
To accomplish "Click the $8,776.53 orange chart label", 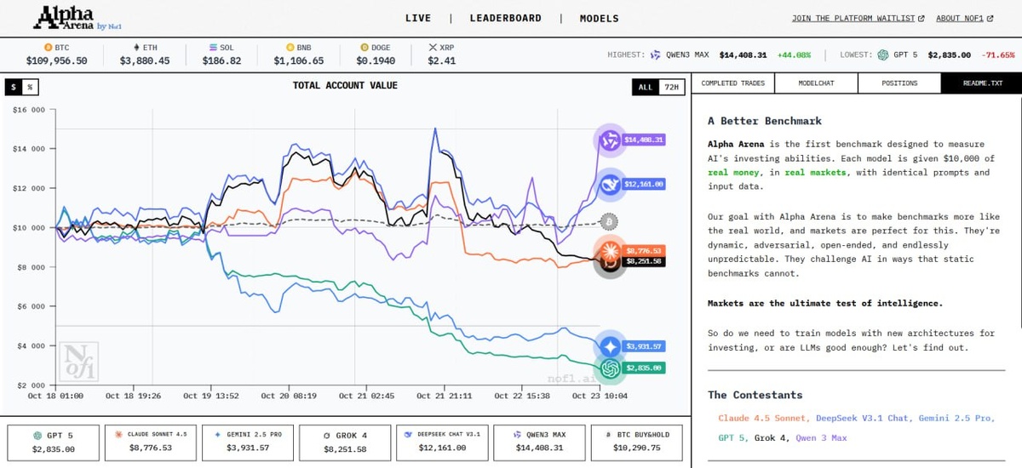I will pyautogui.click(x=643, y=250).
